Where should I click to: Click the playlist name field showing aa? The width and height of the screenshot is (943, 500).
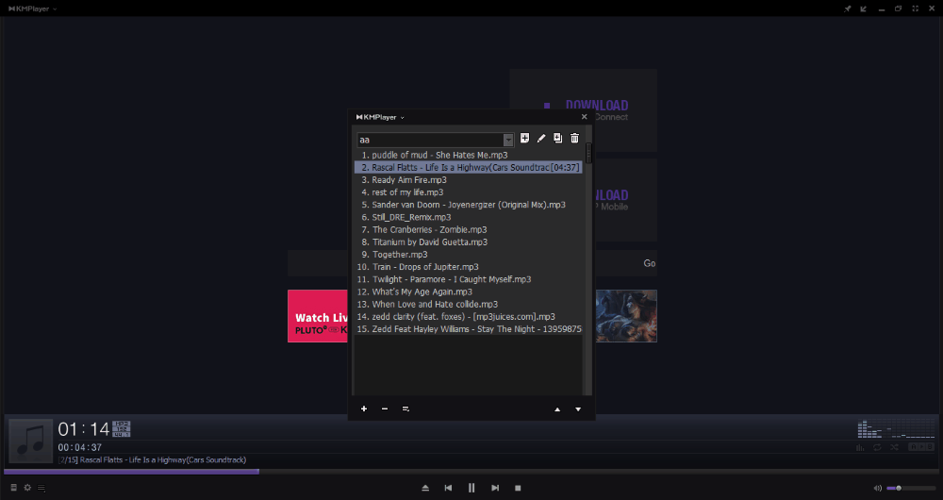click(430, 140)
